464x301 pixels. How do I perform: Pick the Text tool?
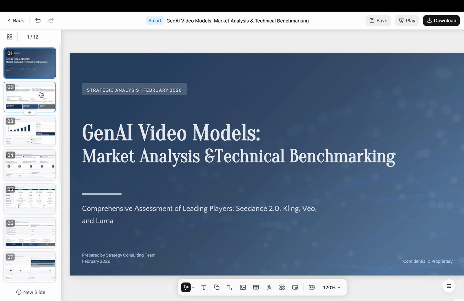204,287
